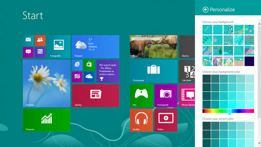The image size is (261, 147).
Task: Open the Desktop daisy tile
Action: [x=47, y=84]
